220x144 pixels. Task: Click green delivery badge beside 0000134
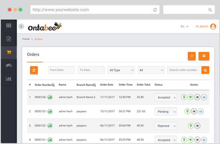click(x=50, y=97)
